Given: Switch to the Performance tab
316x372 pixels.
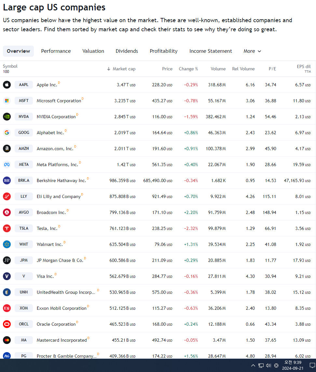Looking at the screenshot, I should click(x=56, y=51).
